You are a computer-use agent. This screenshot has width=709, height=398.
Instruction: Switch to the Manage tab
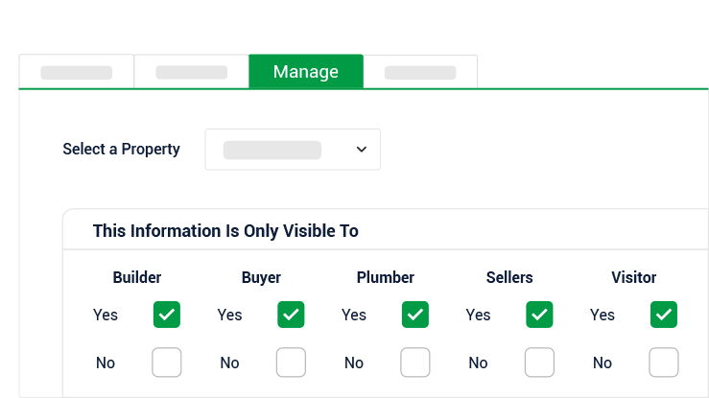(x=305, y=72)
